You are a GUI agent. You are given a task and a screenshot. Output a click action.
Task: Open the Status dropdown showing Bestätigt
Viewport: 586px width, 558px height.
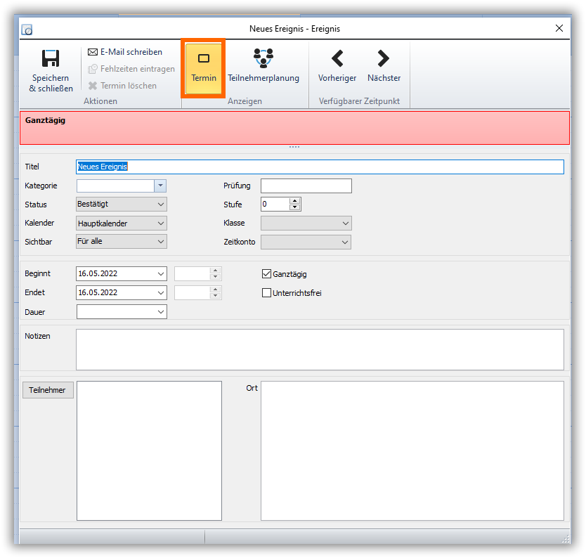(161, 205)
